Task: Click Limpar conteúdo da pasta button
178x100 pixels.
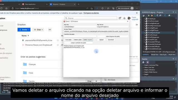Action: tap(78, 43)
